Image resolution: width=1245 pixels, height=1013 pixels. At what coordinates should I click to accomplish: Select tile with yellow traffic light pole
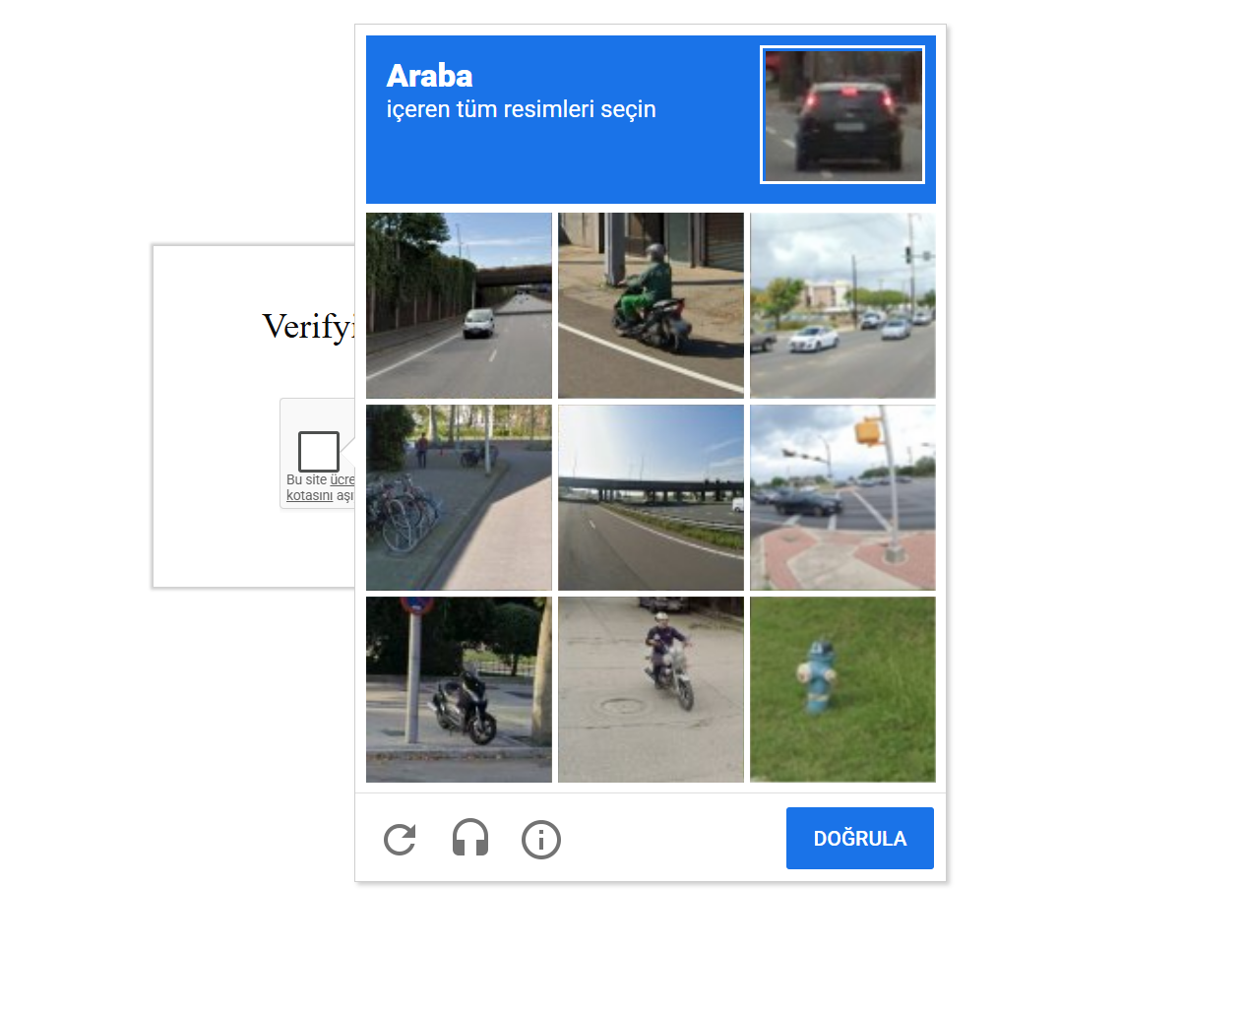[x=842, y=497]
